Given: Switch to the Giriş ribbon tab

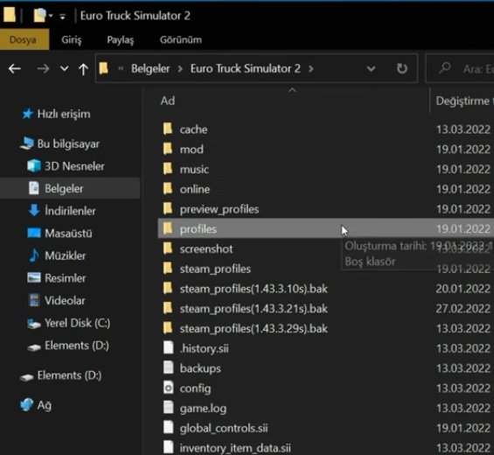Looking at the screenshot, I should pos(71,39).
